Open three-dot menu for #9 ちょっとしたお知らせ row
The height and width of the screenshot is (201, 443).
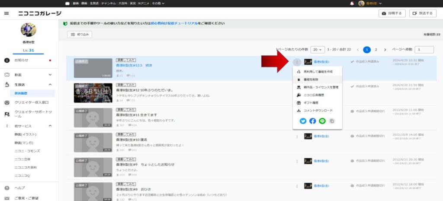[297, 161]
